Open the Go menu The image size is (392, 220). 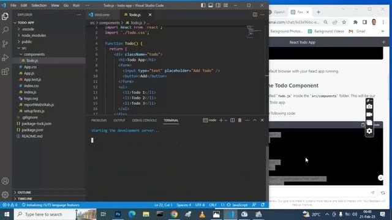[x=66, y=5]
